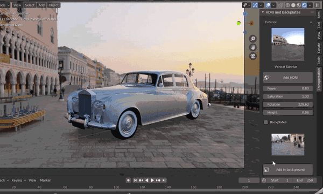
Task: Switch to solid viewport shading
Action: 293,5
